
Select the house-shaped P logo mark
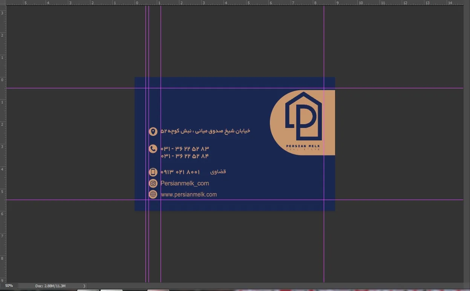click(x=304, y=115)
